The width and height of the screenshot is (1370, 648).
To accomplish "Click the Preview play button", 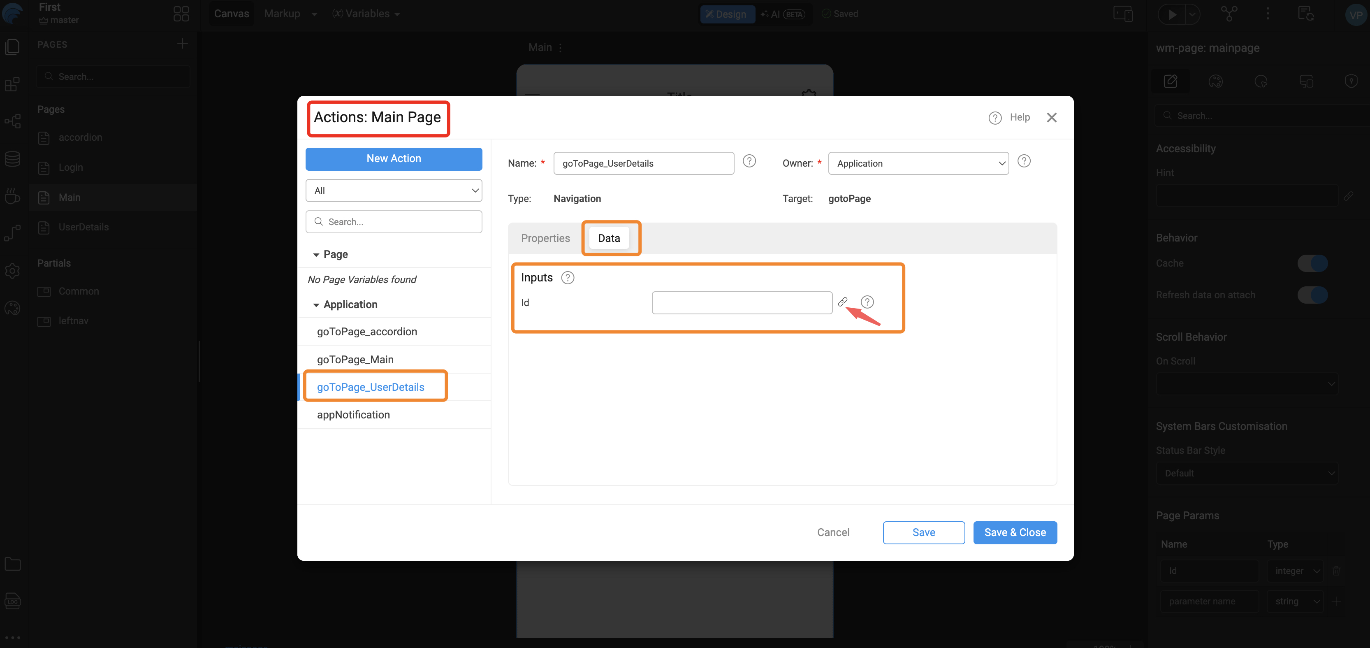I will (x=1172, y=14).
